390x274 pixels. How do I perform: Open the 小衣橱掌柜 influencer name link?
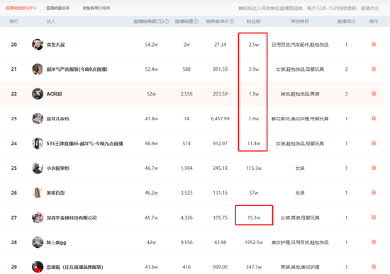(58, 169)
